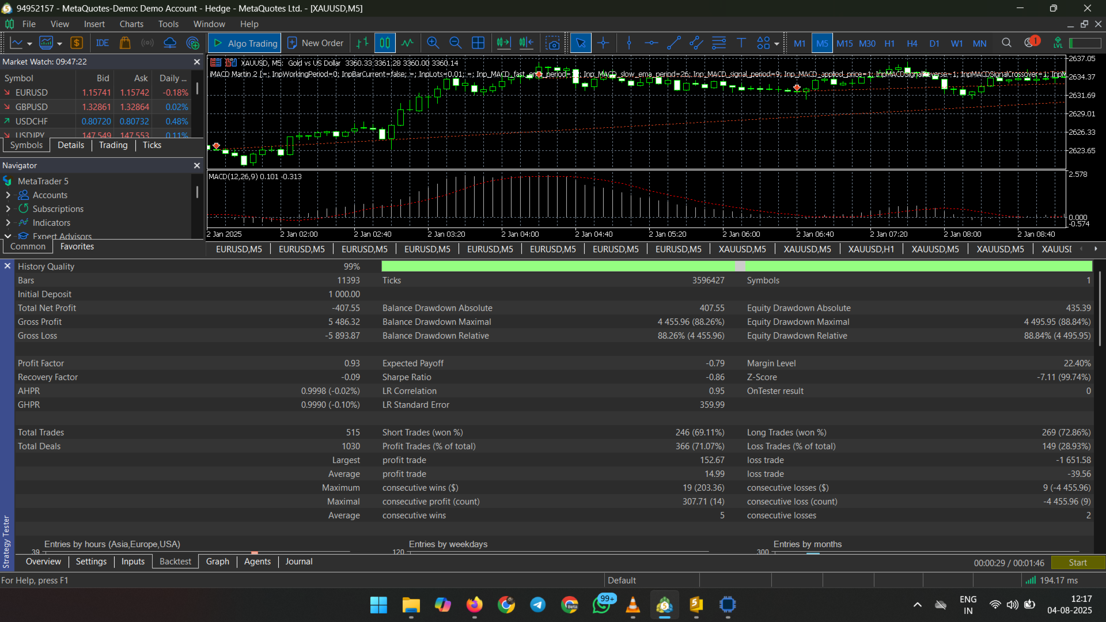The width and height of the screenshot is (1106, 622).
Task: Draw a trendline on chart
Action: [674, 43]
